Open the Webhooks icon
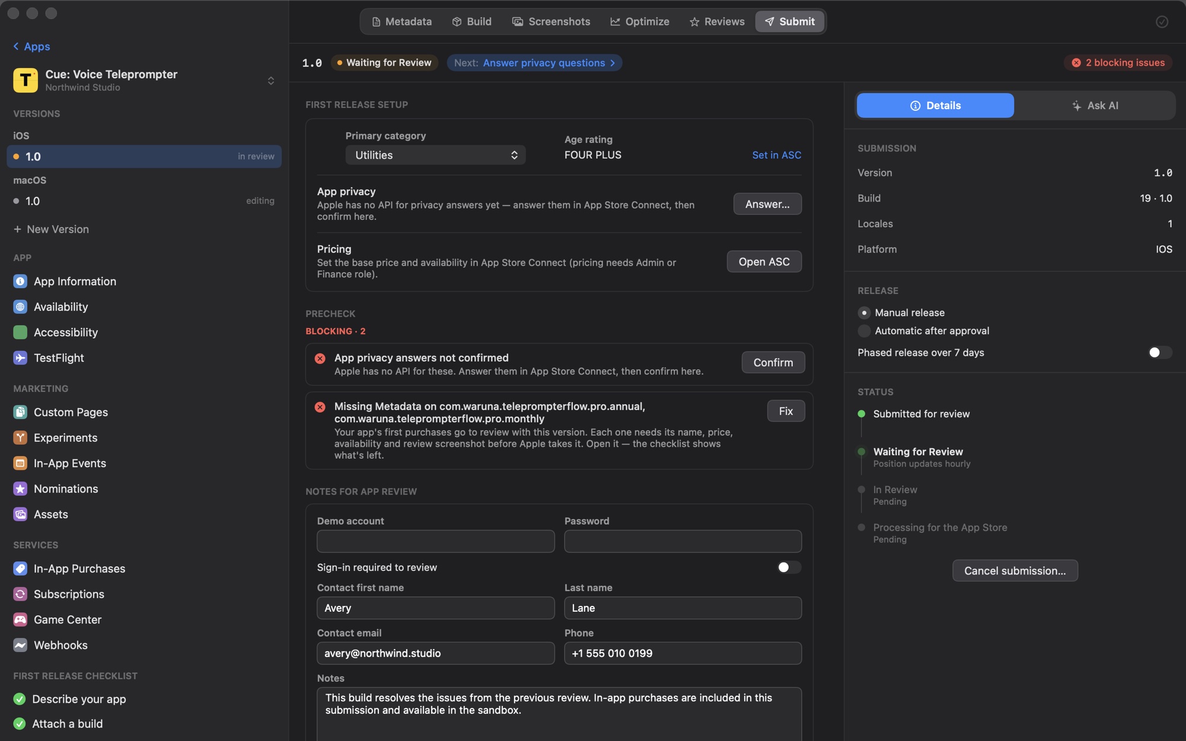Viewport: 1186px width, 741px height. (20, 645)
